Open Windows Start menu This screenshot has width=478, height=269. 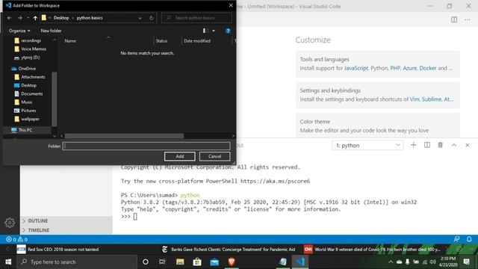coord(8,262)
